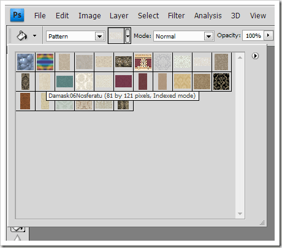Open the Layer menu

coord(119,16)
